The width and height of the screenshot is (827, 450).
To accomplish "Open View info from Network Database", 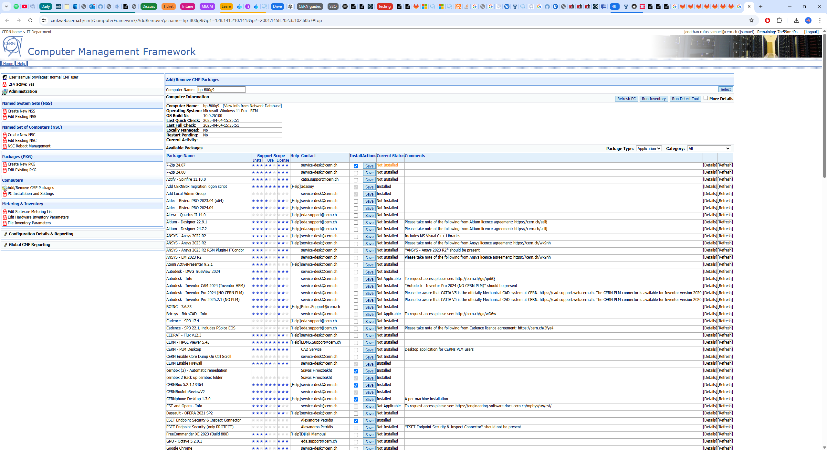I will (x=252, y=106).
